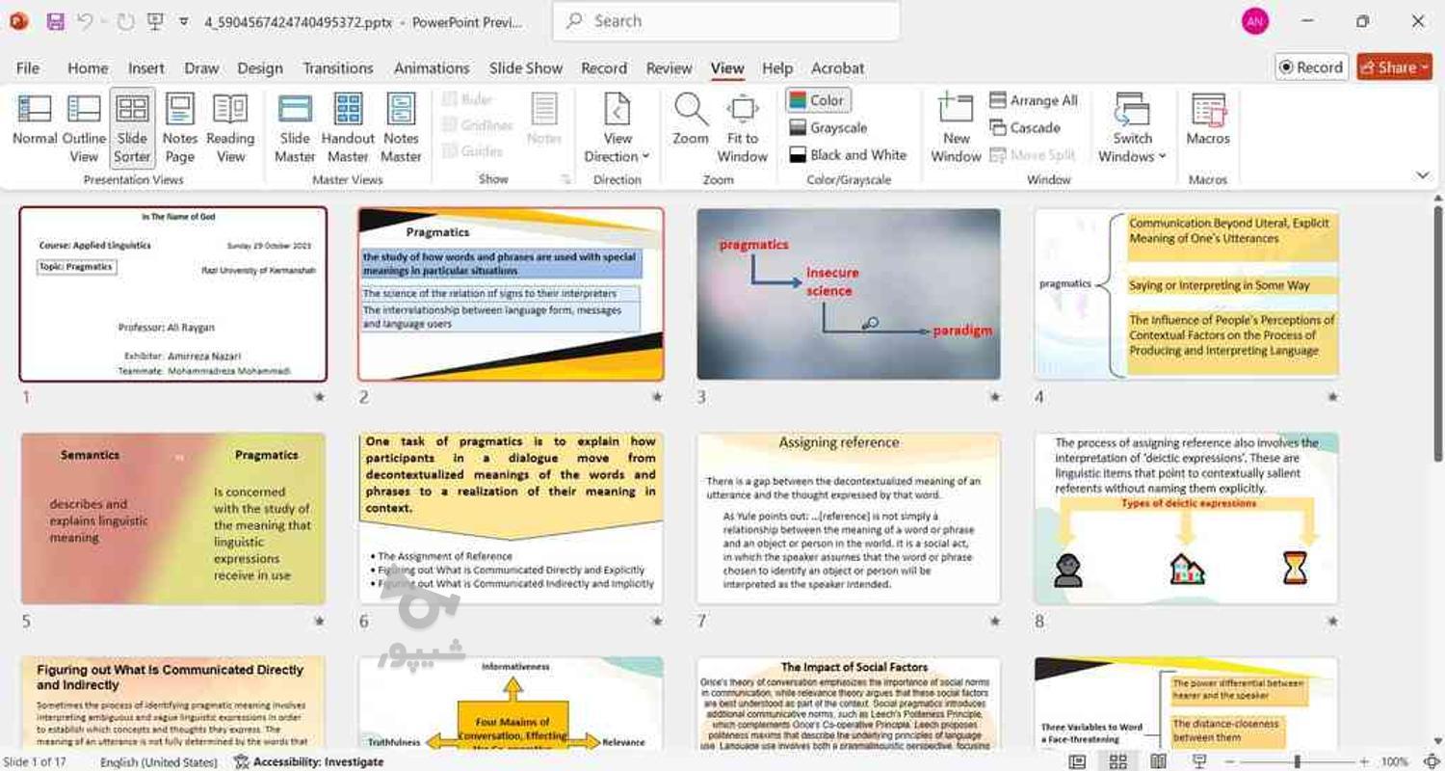
Task: Open a New Window
Action: coord(956,128)
